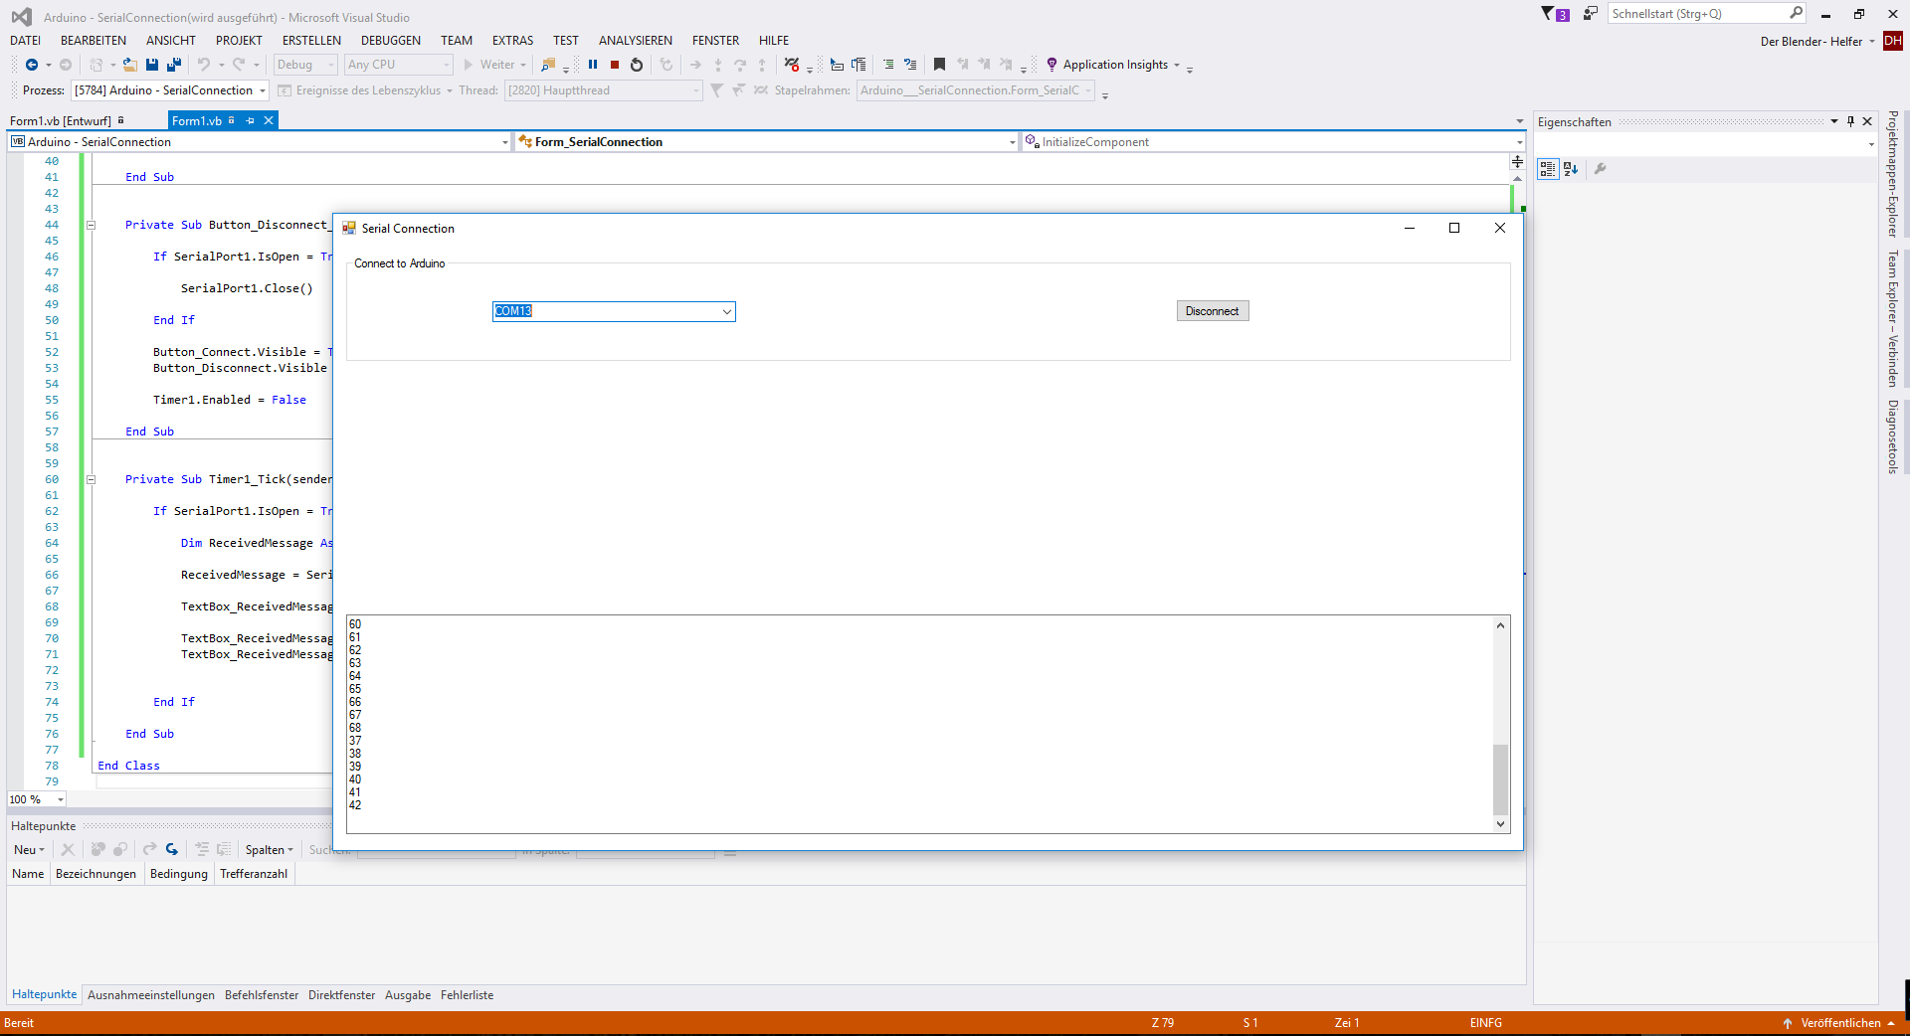The height and width of the screenshot is (1036, 1910).
Task: Pin the Eigenschaften panel
Action: tap(1849, 121)
